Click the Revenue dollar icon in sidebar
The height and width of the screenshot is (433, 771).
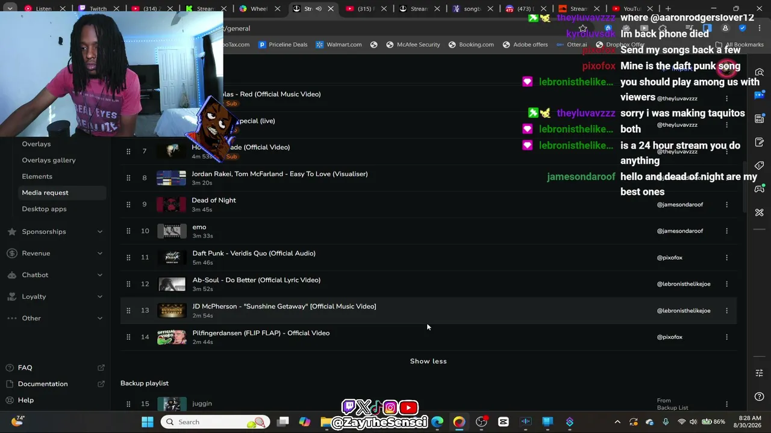(x=12, y=253)
